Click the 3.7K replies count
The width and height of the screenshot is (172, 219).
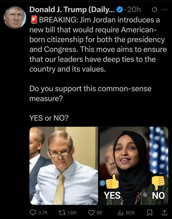(43, 213)
